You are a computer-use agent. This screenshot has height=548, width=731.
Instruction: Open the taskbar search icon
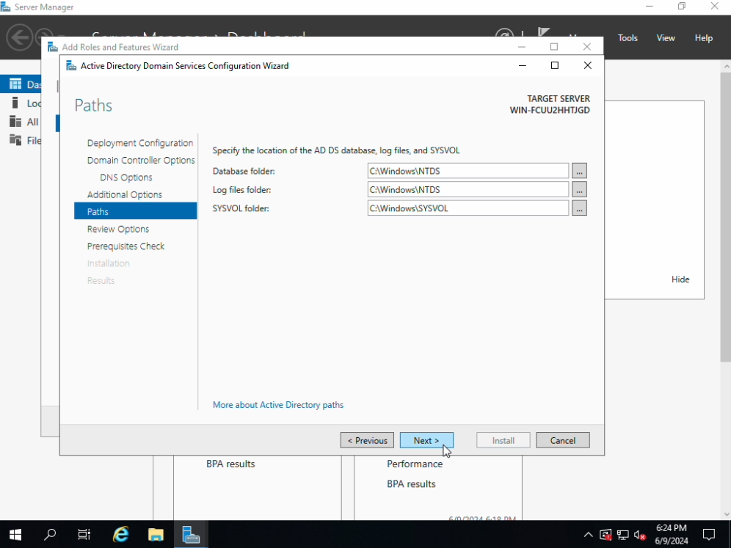[x=50, y=535]
